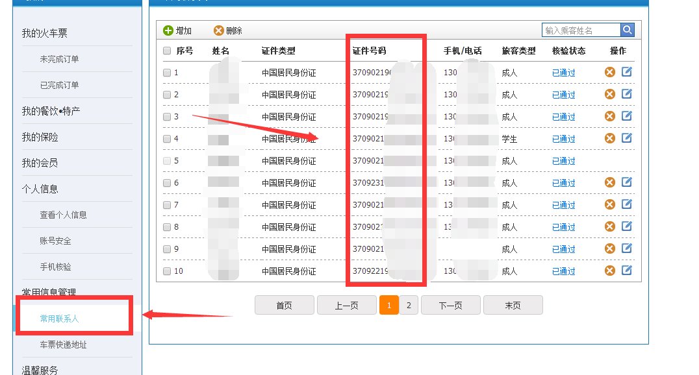Click the magnifier search icon
This screenshot has height=375, width=699.
pos(626,29)
